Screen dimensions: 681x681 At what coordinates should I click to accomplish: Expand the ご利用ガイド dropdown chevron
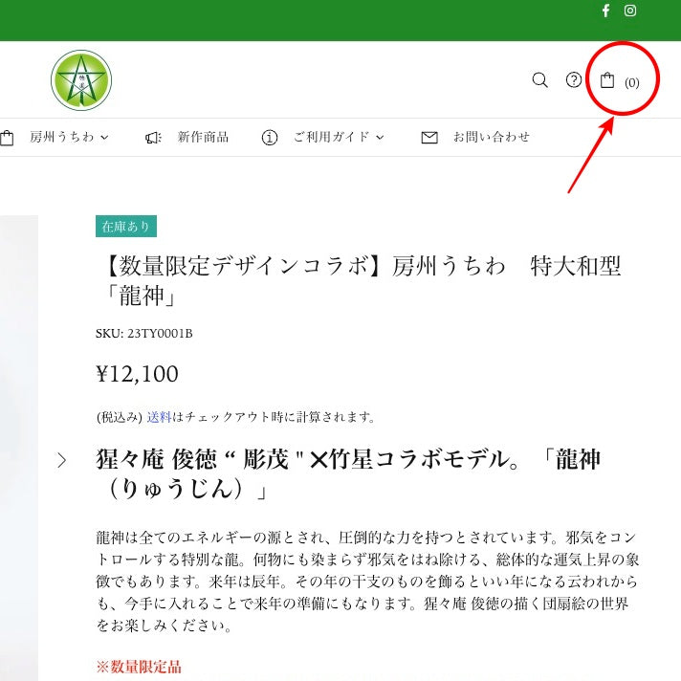[x=380, y=138]
